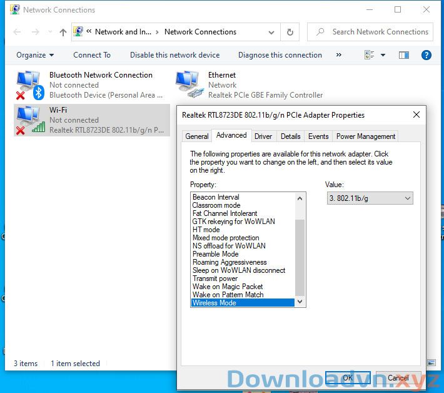Select Wake on Pattern Match property
Screen dimensions: 444x393
[243, 295]
